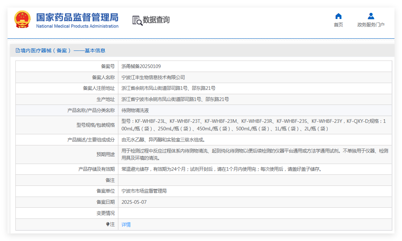
Task: Click the 变更情况 label
Action: pyautogui.click(x=106, y=213)
